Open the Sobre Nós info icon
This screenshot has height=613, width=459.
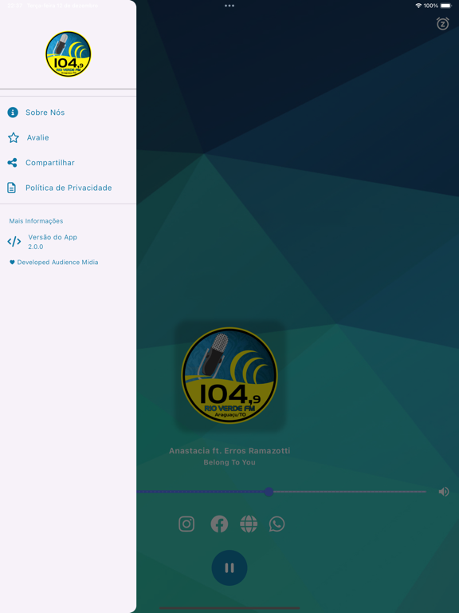click(x=13, y=113)
